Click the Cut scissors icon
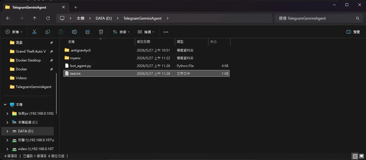 pyautogui.click(x=34, y=32)
